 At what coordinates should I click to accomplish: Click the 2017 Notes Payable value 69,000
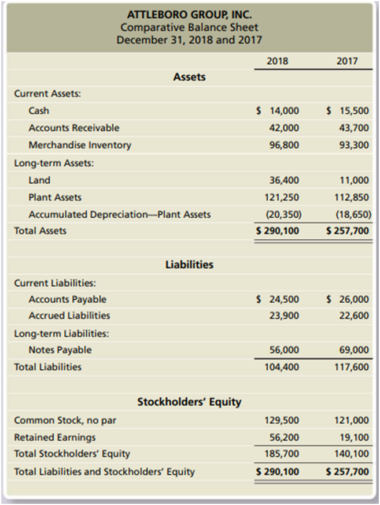click(352, 350)
